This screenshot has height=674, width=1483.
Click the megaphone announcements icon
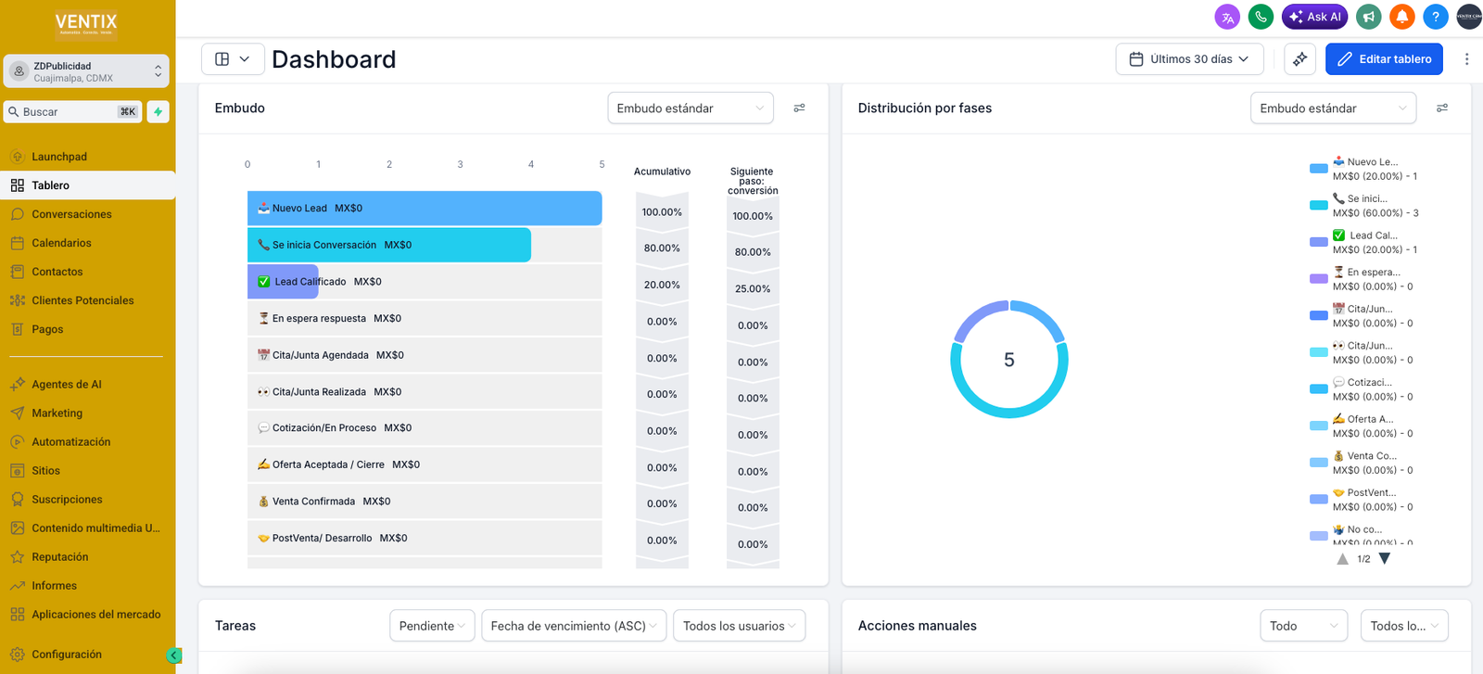1368,17
